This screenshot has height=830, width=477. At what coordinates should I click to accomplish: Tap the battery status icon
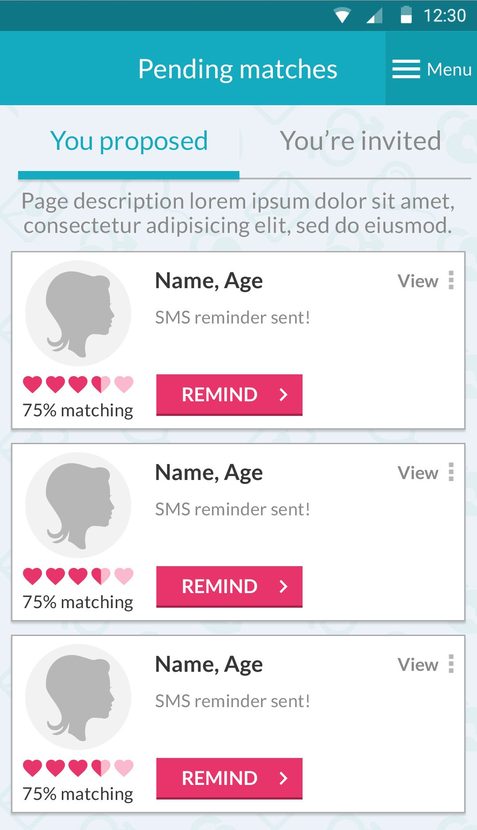(406, 15)
